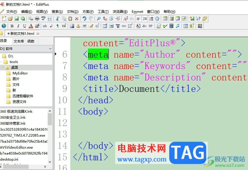Open the heading HI dropdown
The width and height of the screenshot is (248, 170).
(x=64, y=26)
